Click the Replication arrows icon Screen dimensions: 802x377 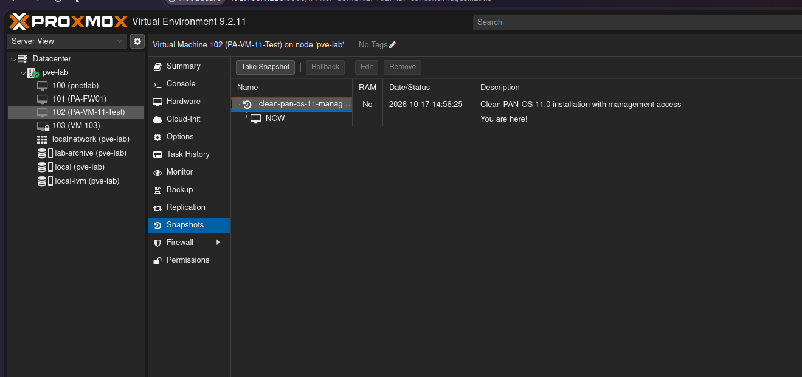coord(157,207)
